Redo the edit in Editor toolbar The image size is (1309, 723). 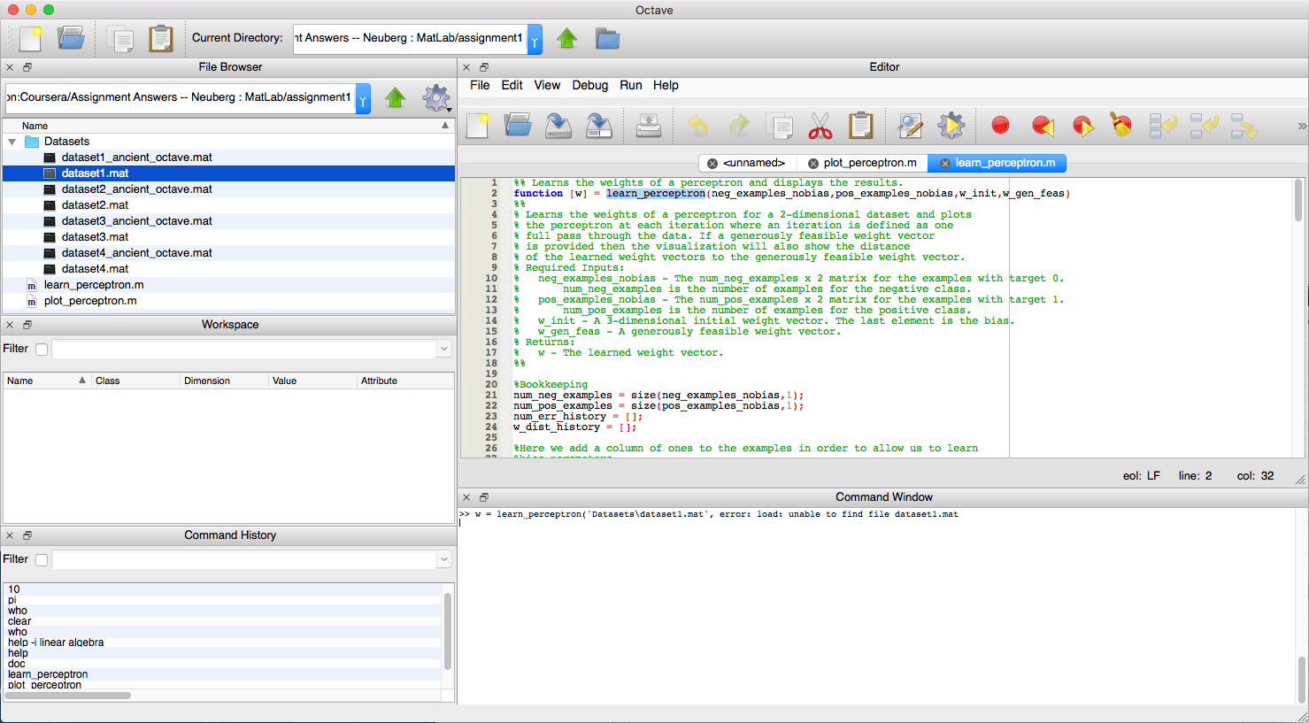click(x=739, y=126)
